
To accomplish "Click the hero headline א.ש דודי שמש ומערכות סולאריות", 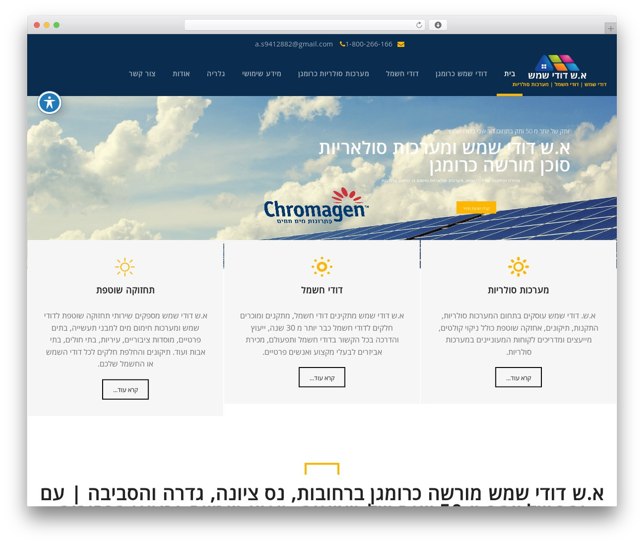I will [x=444, y=148].
